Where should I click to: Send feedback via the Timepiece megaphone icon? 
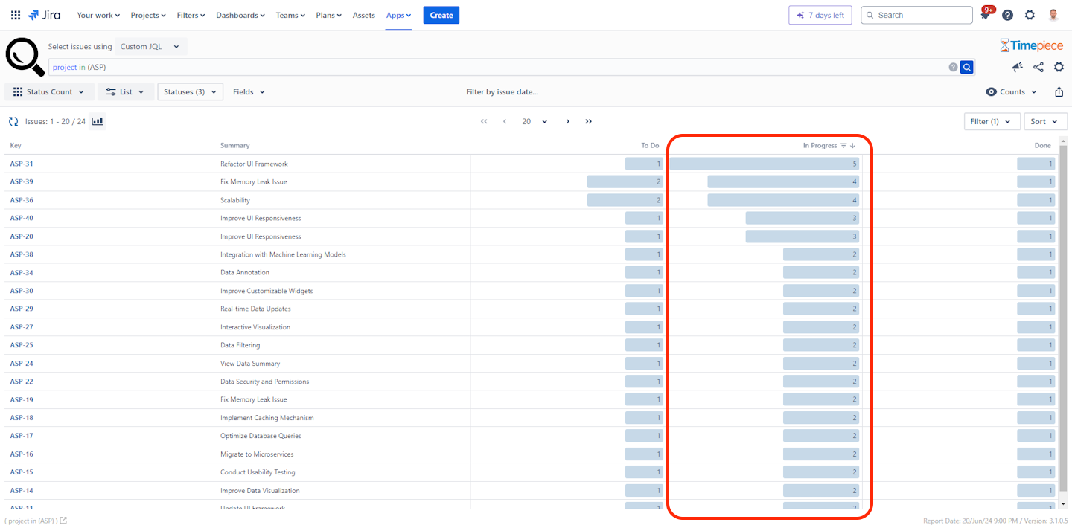tap(1017, 67)
